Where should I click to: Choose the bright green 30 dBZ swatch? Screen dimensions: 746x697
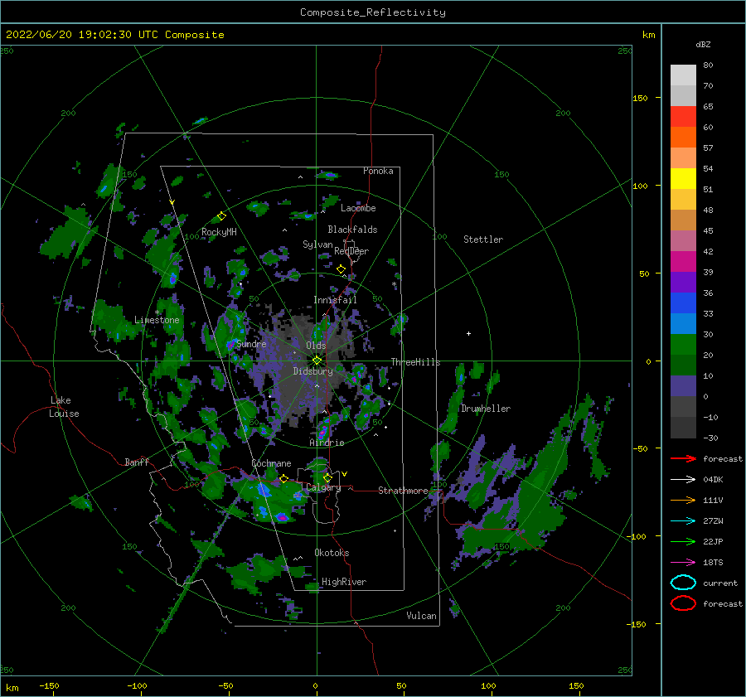pyautogui.click(x=683, y=344)
